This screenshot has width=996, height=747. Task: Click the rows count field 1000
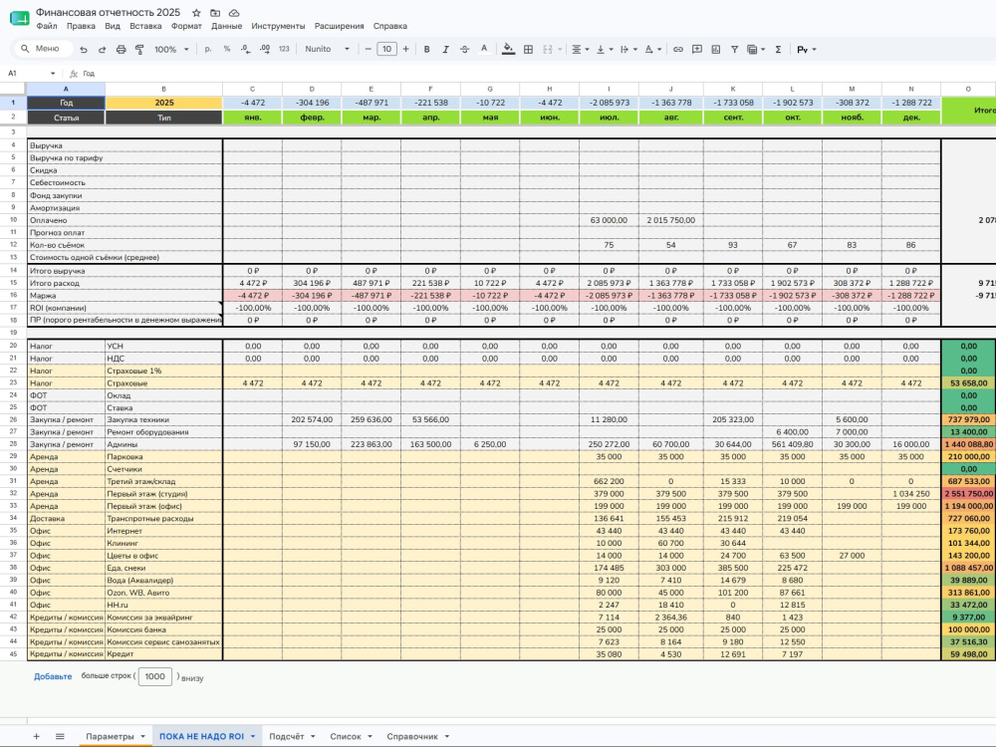click(155, 676)
